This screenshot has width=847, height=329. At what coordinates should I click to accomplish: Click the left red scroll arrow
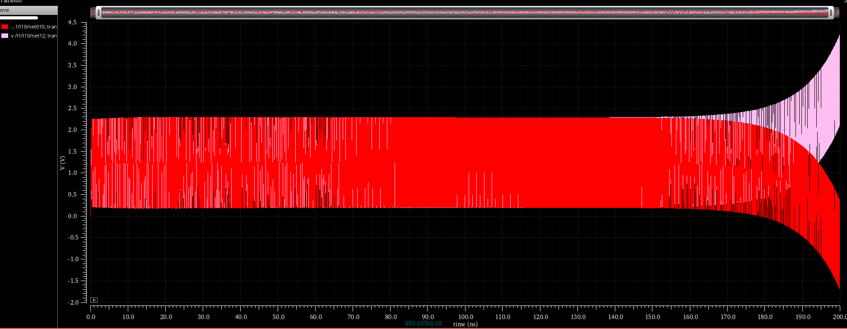click(x=93, y=13)
